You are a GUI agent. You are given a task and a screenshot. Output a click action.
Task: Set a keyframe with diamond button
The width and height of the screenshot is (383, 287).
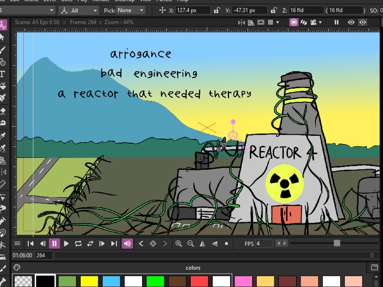[153, 243]
